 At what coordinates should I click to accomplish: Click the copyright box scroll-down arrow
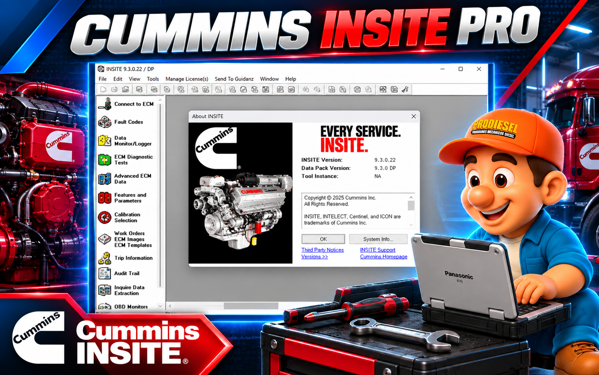411,225
